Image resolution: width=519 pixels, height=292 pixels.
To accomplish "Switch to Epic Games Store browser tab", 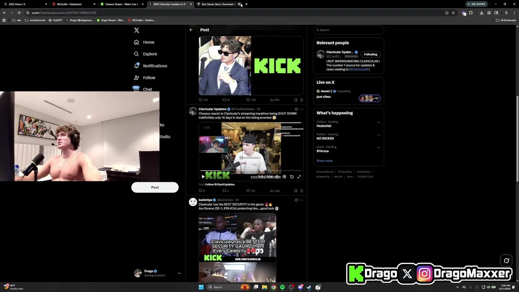I will click(218, 4).
